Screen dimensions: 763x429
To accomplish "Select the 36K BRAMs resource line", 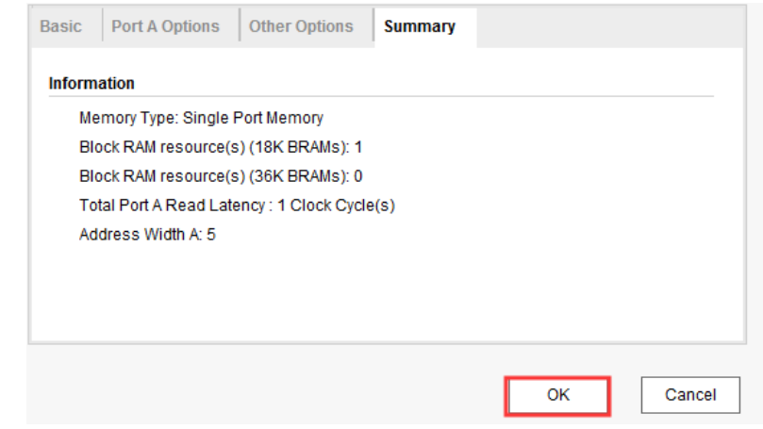I will (221, 176).
